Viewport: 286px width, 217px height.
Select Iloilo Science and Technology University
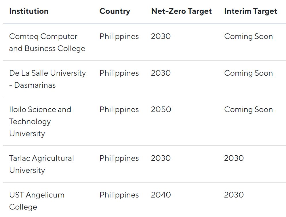tap(40, 122)
